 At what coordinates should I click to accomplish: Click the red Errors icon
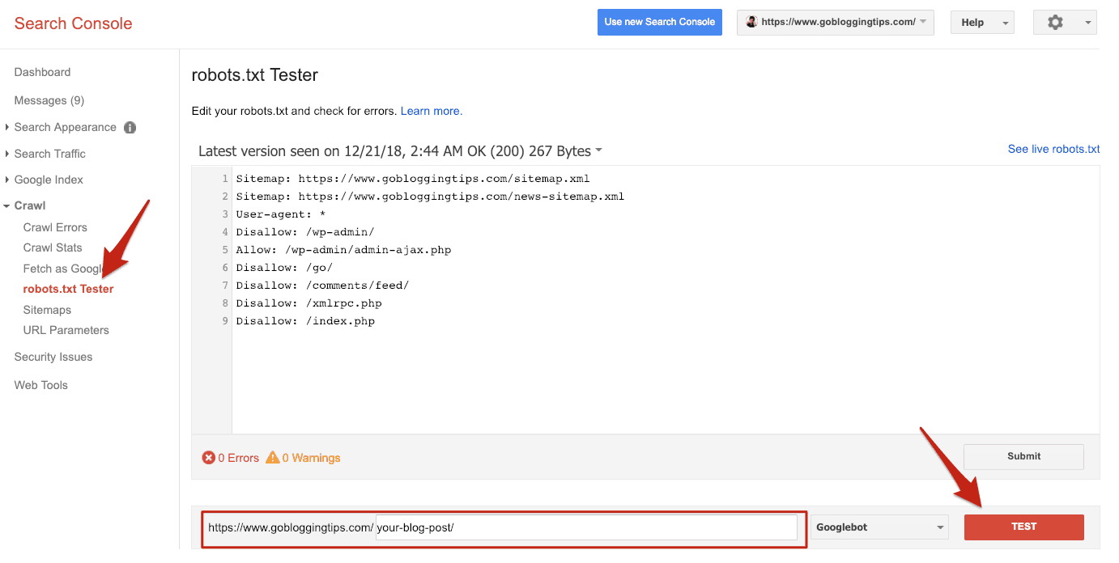[x=209, y=458]
